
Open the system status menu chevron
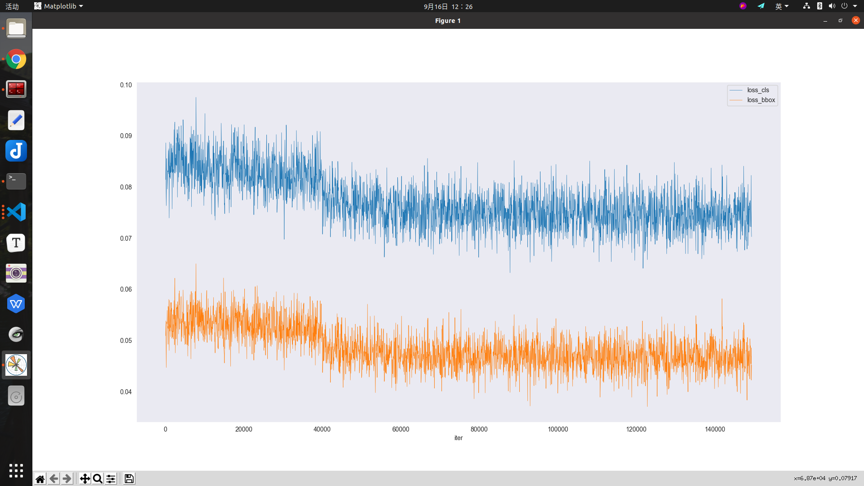(x=855, y=6)
